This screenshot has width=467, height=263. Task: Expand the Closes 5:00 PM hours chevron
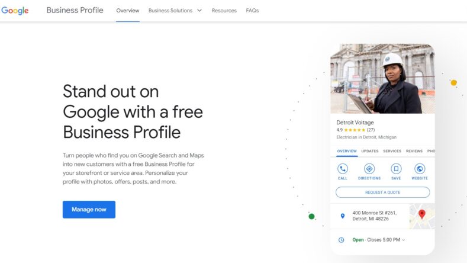tap(404, 240)
